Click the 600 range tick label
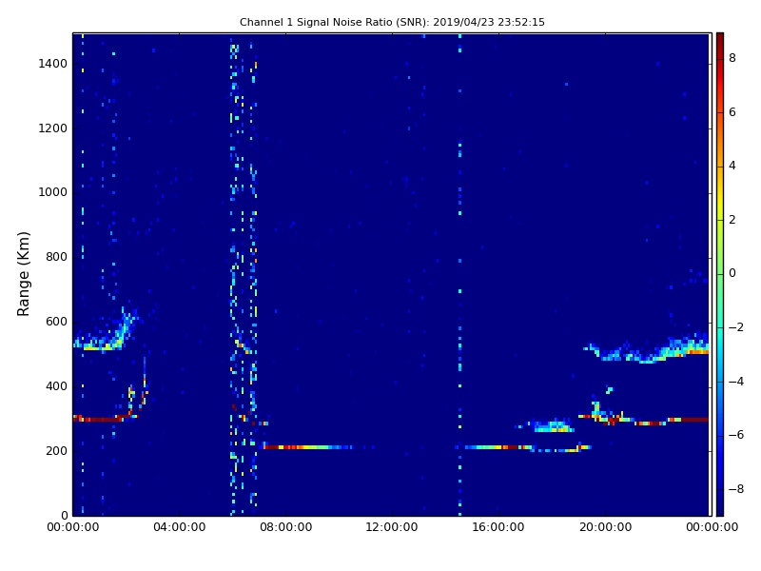This screenshot has height=571, width=761. 56,322
